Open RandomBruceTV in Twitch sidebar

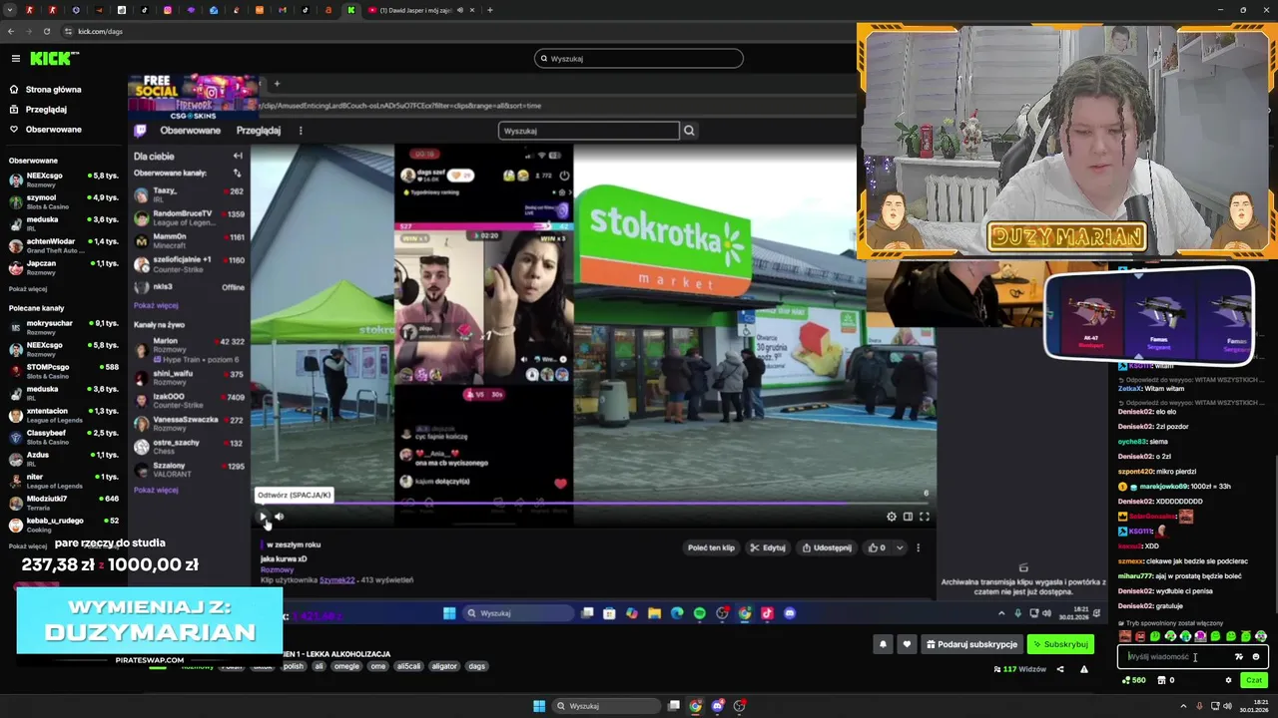(x=190, y=217)
